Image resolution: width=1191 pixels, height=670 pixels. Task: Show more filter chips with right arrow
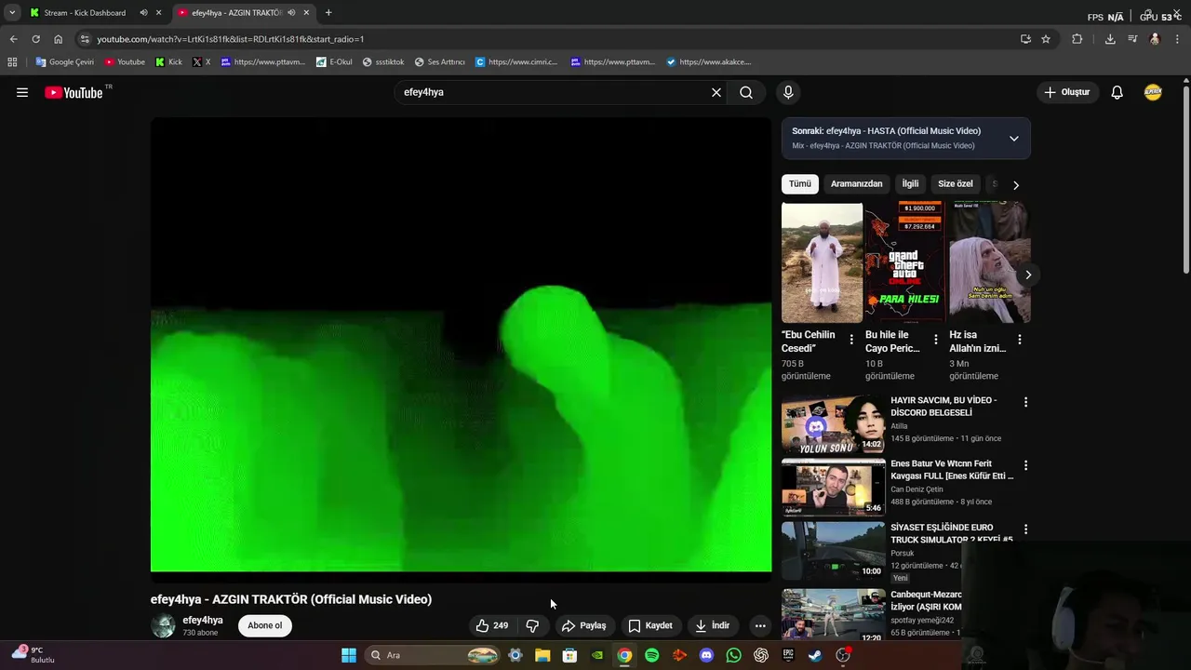click(1016, 184)
